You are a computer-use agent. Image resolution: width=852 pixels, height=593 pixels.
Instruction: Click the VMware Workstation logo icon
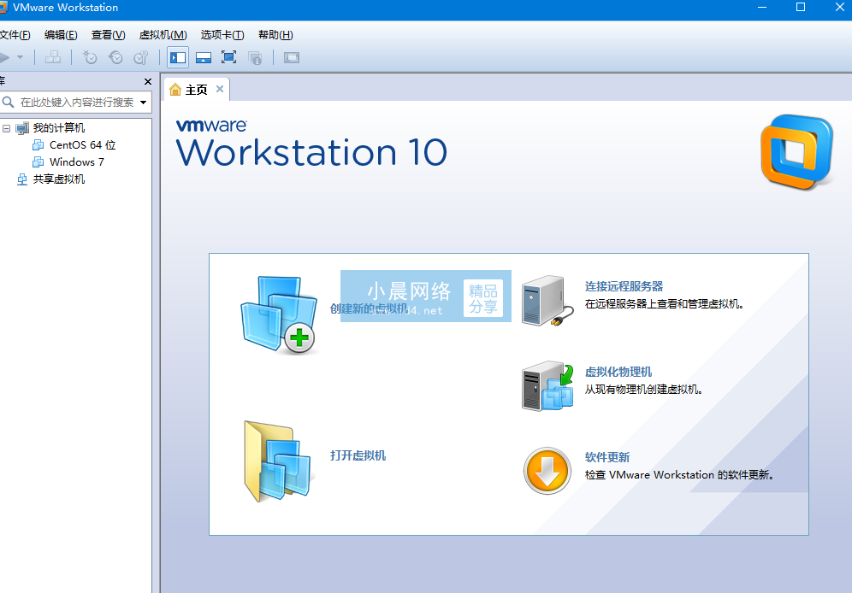point(796,151)
